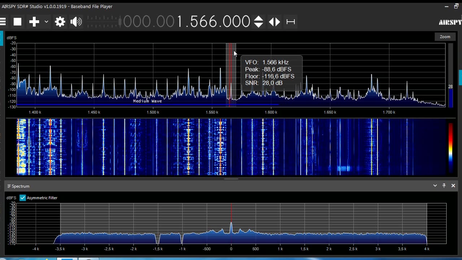
Task: Click the span width tuning-style icon
Action: (291, 22)
